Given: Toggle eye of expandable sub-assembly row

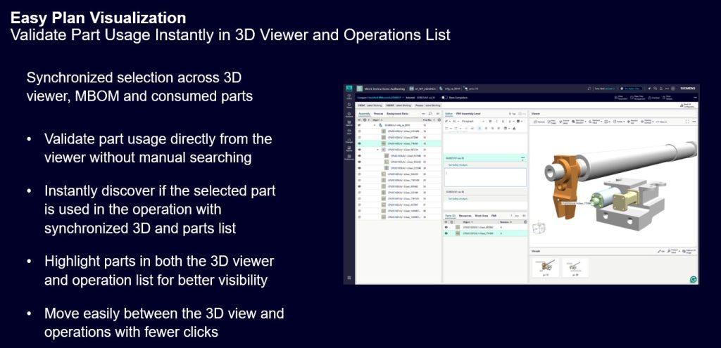Looking at the screenshot, I should (360, 150).
